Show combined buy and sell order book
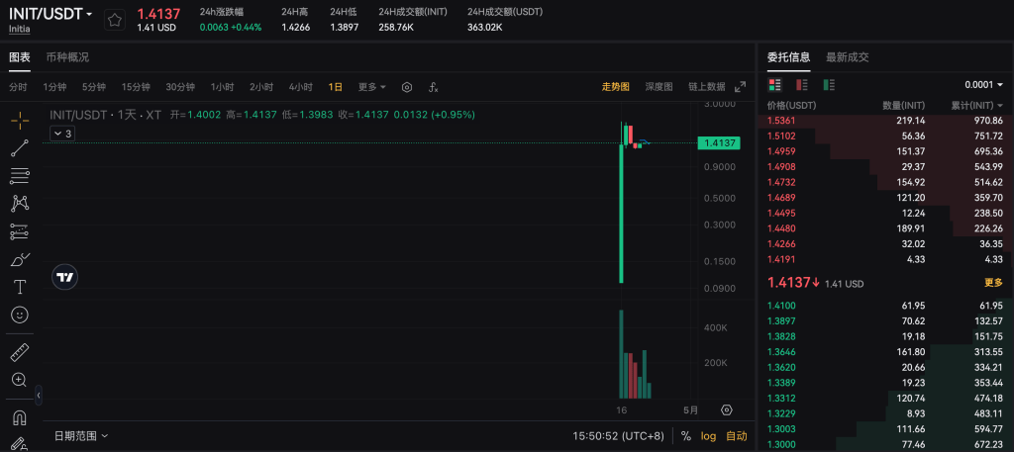 (774, 85)
